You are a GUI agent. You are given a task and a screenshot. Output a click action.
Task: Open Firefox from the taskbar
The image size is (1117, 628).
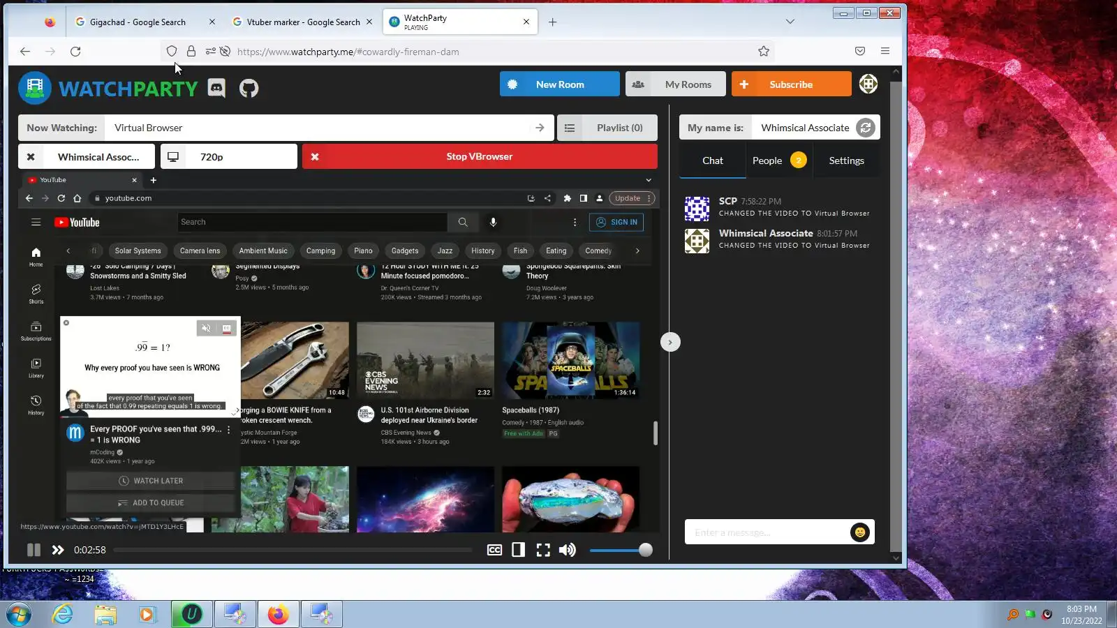278,614
